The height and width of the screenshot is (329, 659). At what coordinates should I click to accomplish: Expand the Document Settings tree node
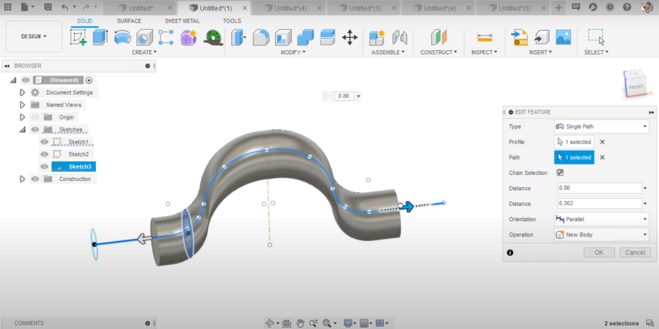[22, 93]
